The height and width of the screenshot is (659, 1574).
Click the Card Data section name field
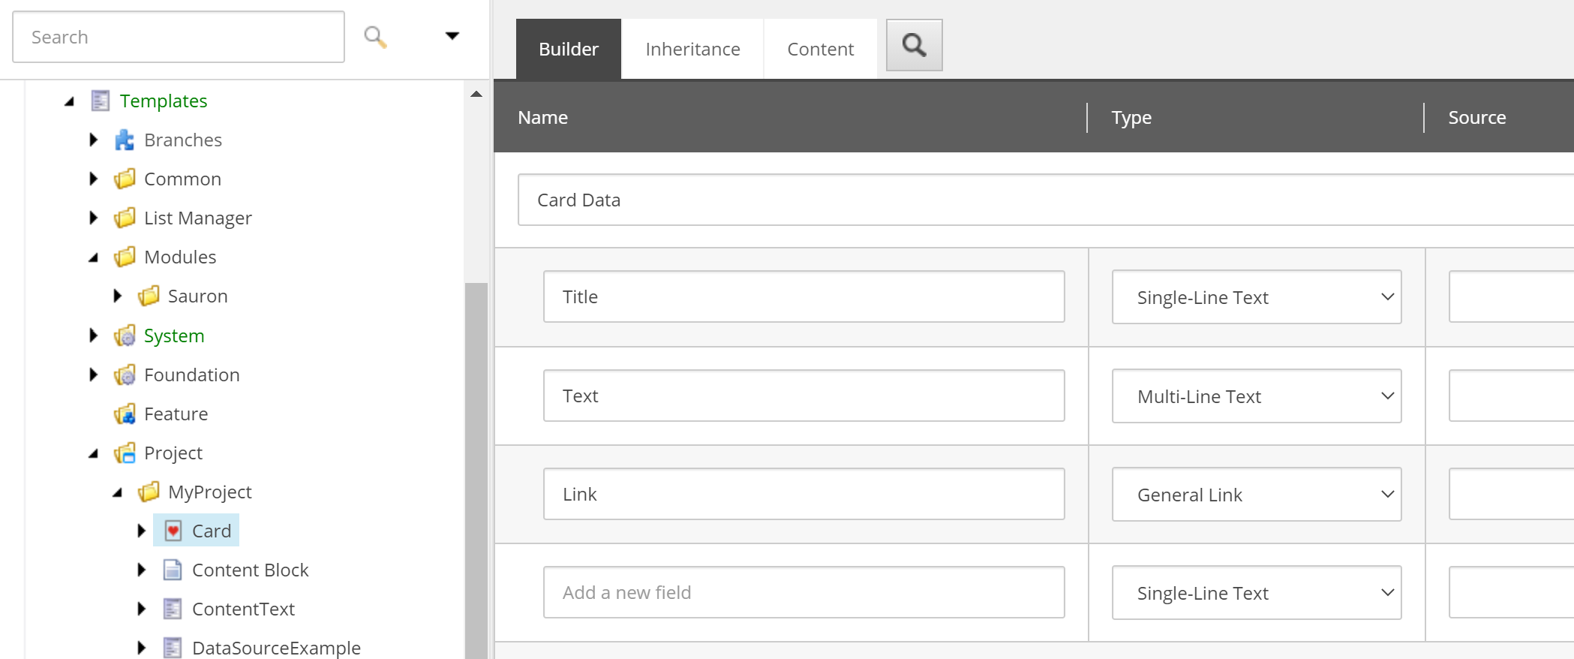(1046, 200)
